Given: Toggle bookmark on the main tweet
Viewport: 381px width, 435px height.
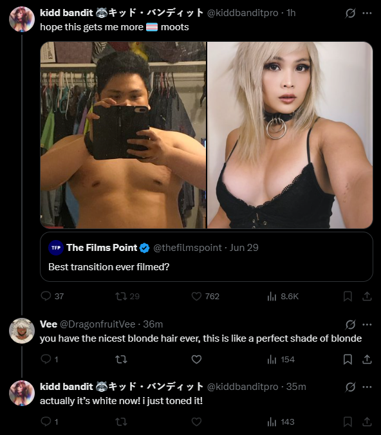Looking at the screenshot, I should [x=348, y=296].
